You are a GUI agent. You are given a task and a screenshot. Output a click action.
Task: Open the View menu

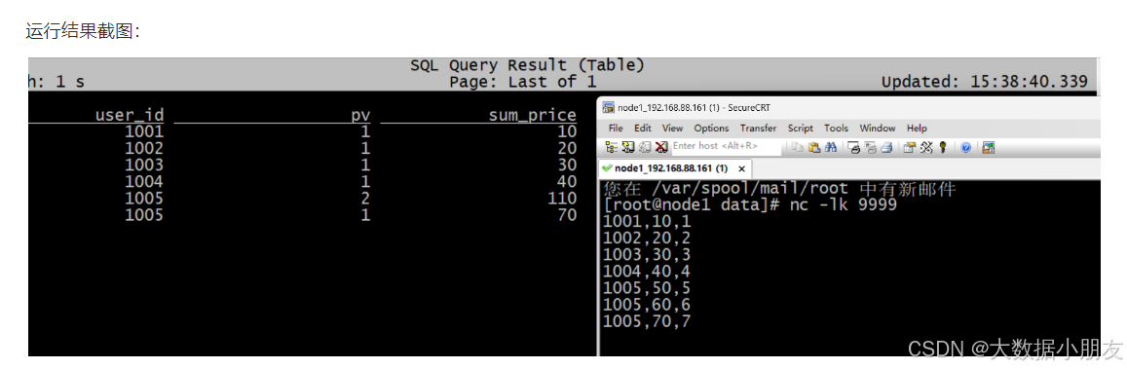[x=673, y=128]
